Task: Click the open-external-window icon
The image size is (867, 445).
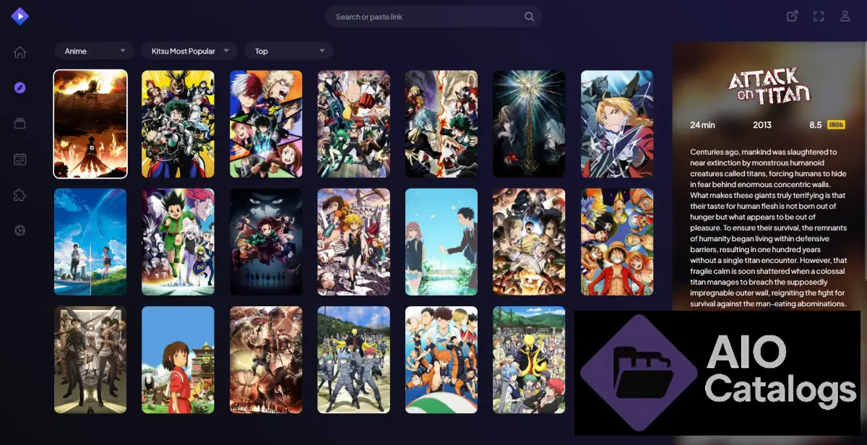Action: coord(793,16)
